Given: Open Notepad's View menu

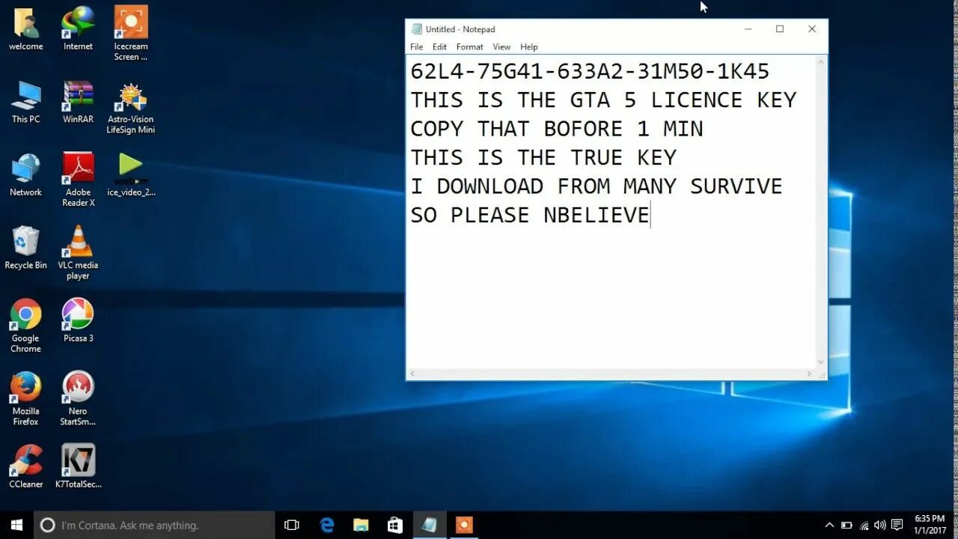Looking at the screenshot, I should (501, 46).
